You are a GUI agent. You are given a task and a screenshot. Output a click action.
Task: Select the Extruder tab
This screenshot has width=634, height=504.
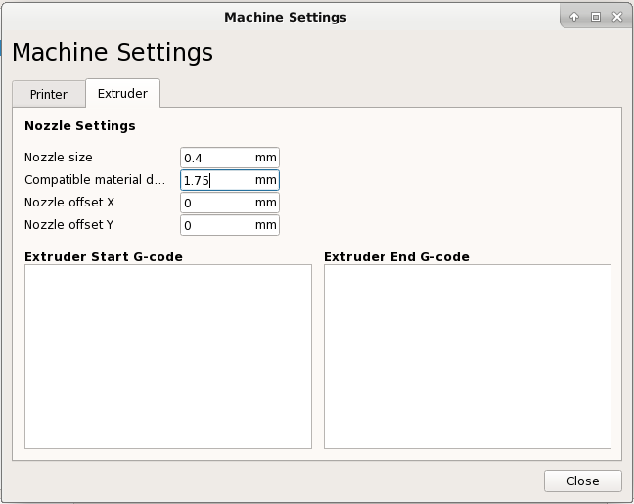pyautogui.click(x=122, y=93)
